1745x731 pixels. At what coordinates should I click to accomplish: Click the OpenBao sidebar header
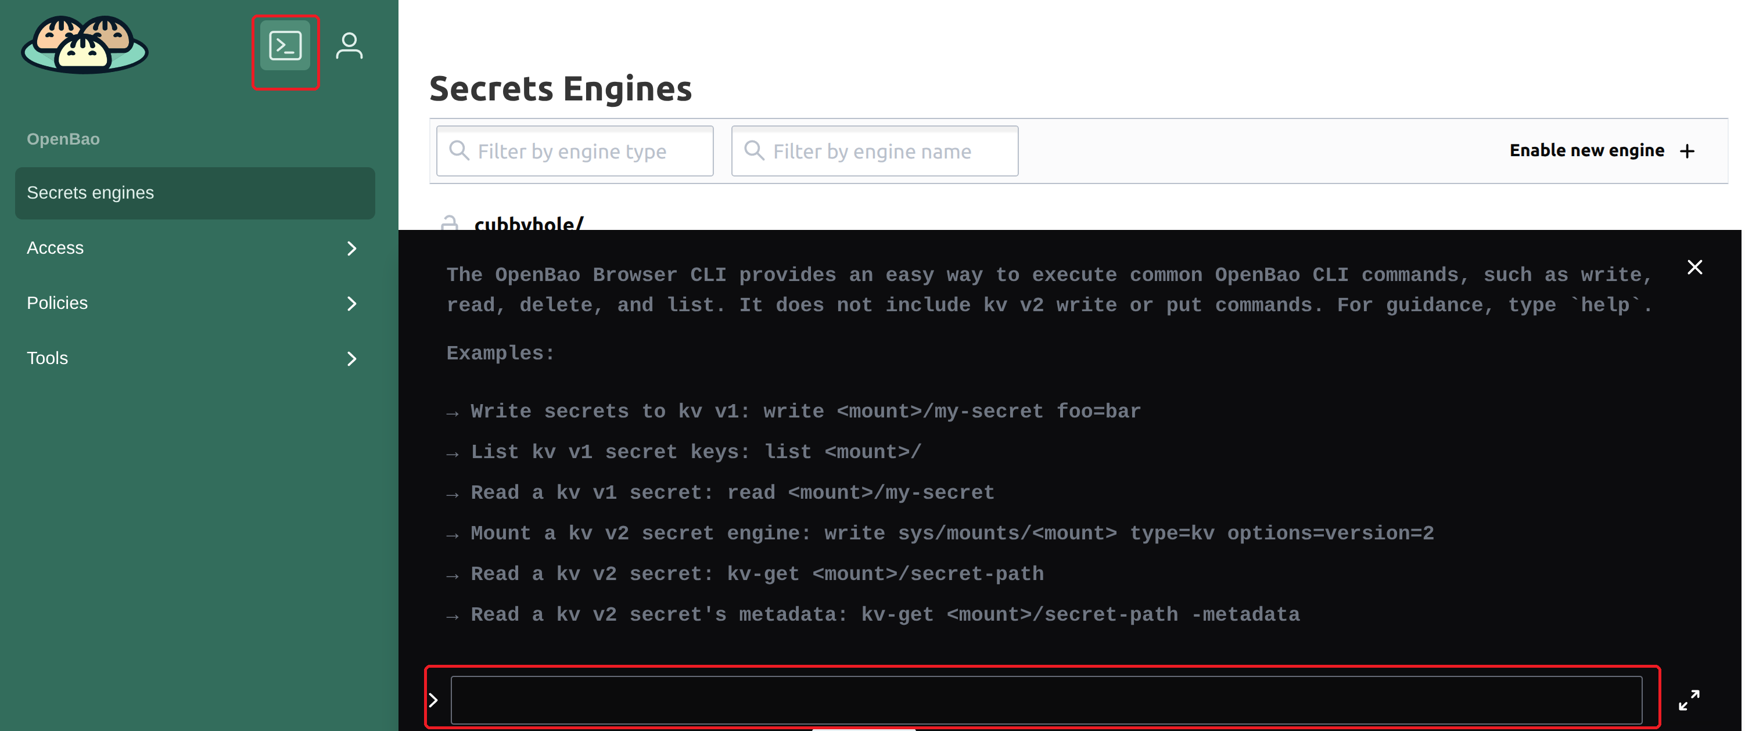point(63,139)
